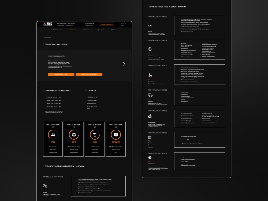Click the Добыча mining icon in the right panel
The image size is (268, 201).
coord(150,25)
